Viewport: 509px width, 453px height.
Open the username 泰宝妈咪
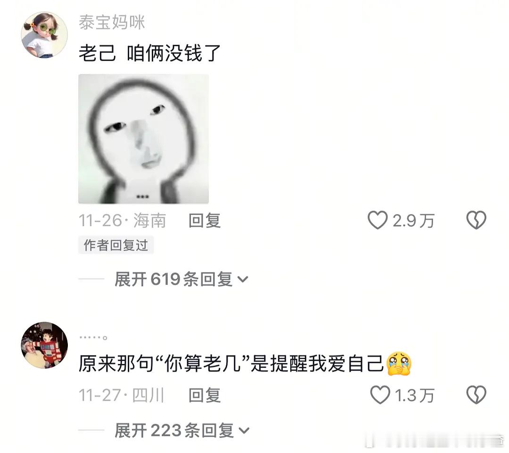(x=112, y=23)
